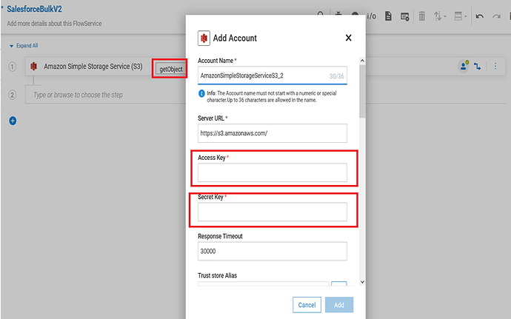The height and width of the screenshot is (319, 511).
Task: Click the info icon below Account Name
Action: pos(201,93)
